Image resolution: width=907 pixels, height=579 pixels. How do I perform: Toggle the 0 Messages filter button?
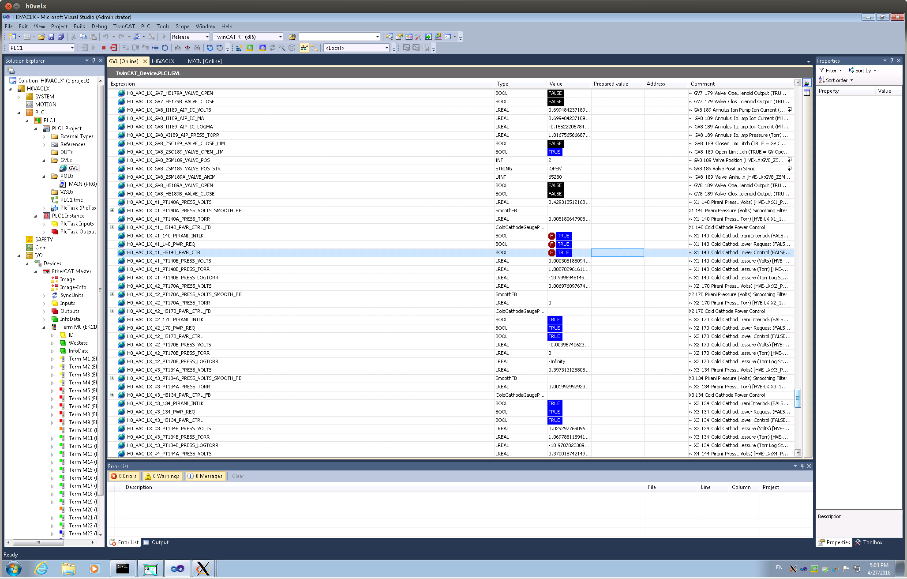click(x=205, y=476)
